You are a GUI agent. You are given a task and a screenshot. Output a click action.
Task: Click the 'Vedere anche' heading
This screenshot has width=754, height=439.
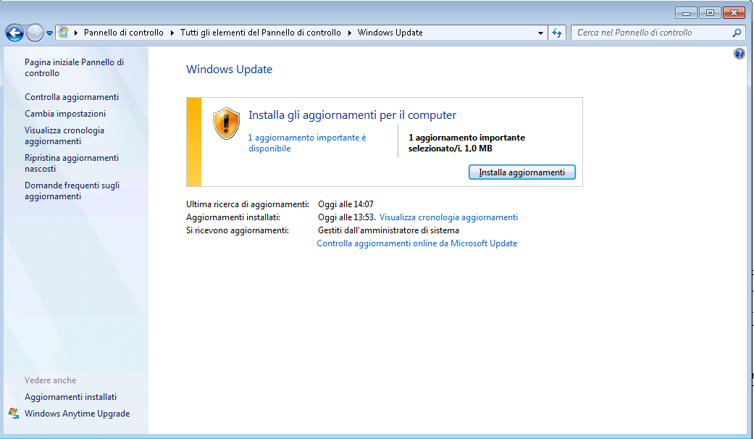pyautogui.click(x=51, y=380)
